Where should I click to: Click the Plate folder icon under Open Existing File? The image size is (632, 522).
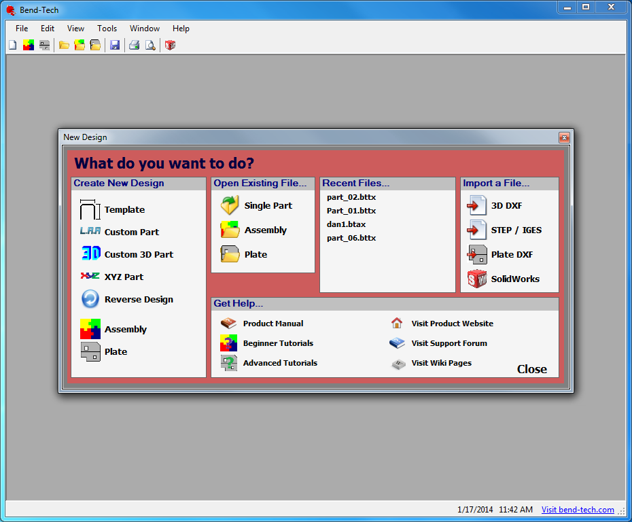tap(230, 254)
